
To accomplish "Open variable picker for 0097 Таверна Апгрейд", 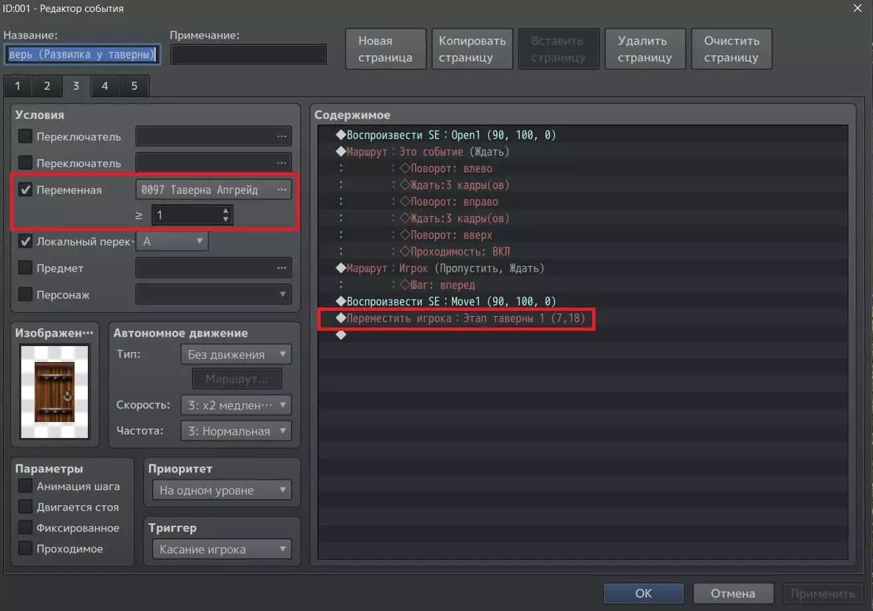I will pyautogui.click(x=282, y=190).
